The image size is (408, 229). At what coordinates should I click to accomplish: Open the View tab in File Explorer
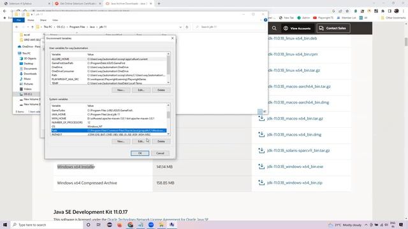(x=55, y=20)
